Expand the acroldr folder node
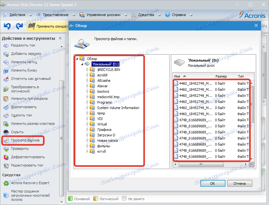 tap(87, 75)
